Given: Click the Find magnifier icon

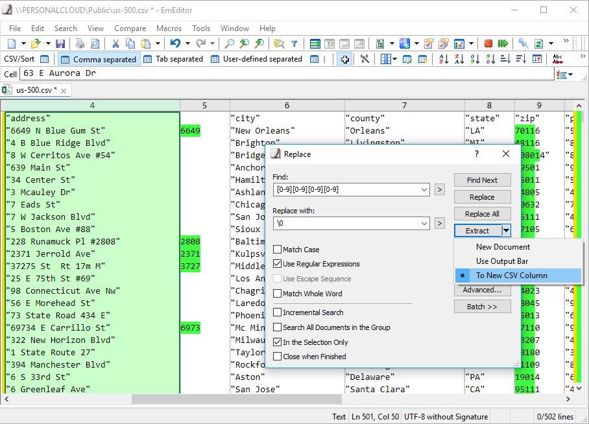Looking at the screenshot, I should (229, 43).
